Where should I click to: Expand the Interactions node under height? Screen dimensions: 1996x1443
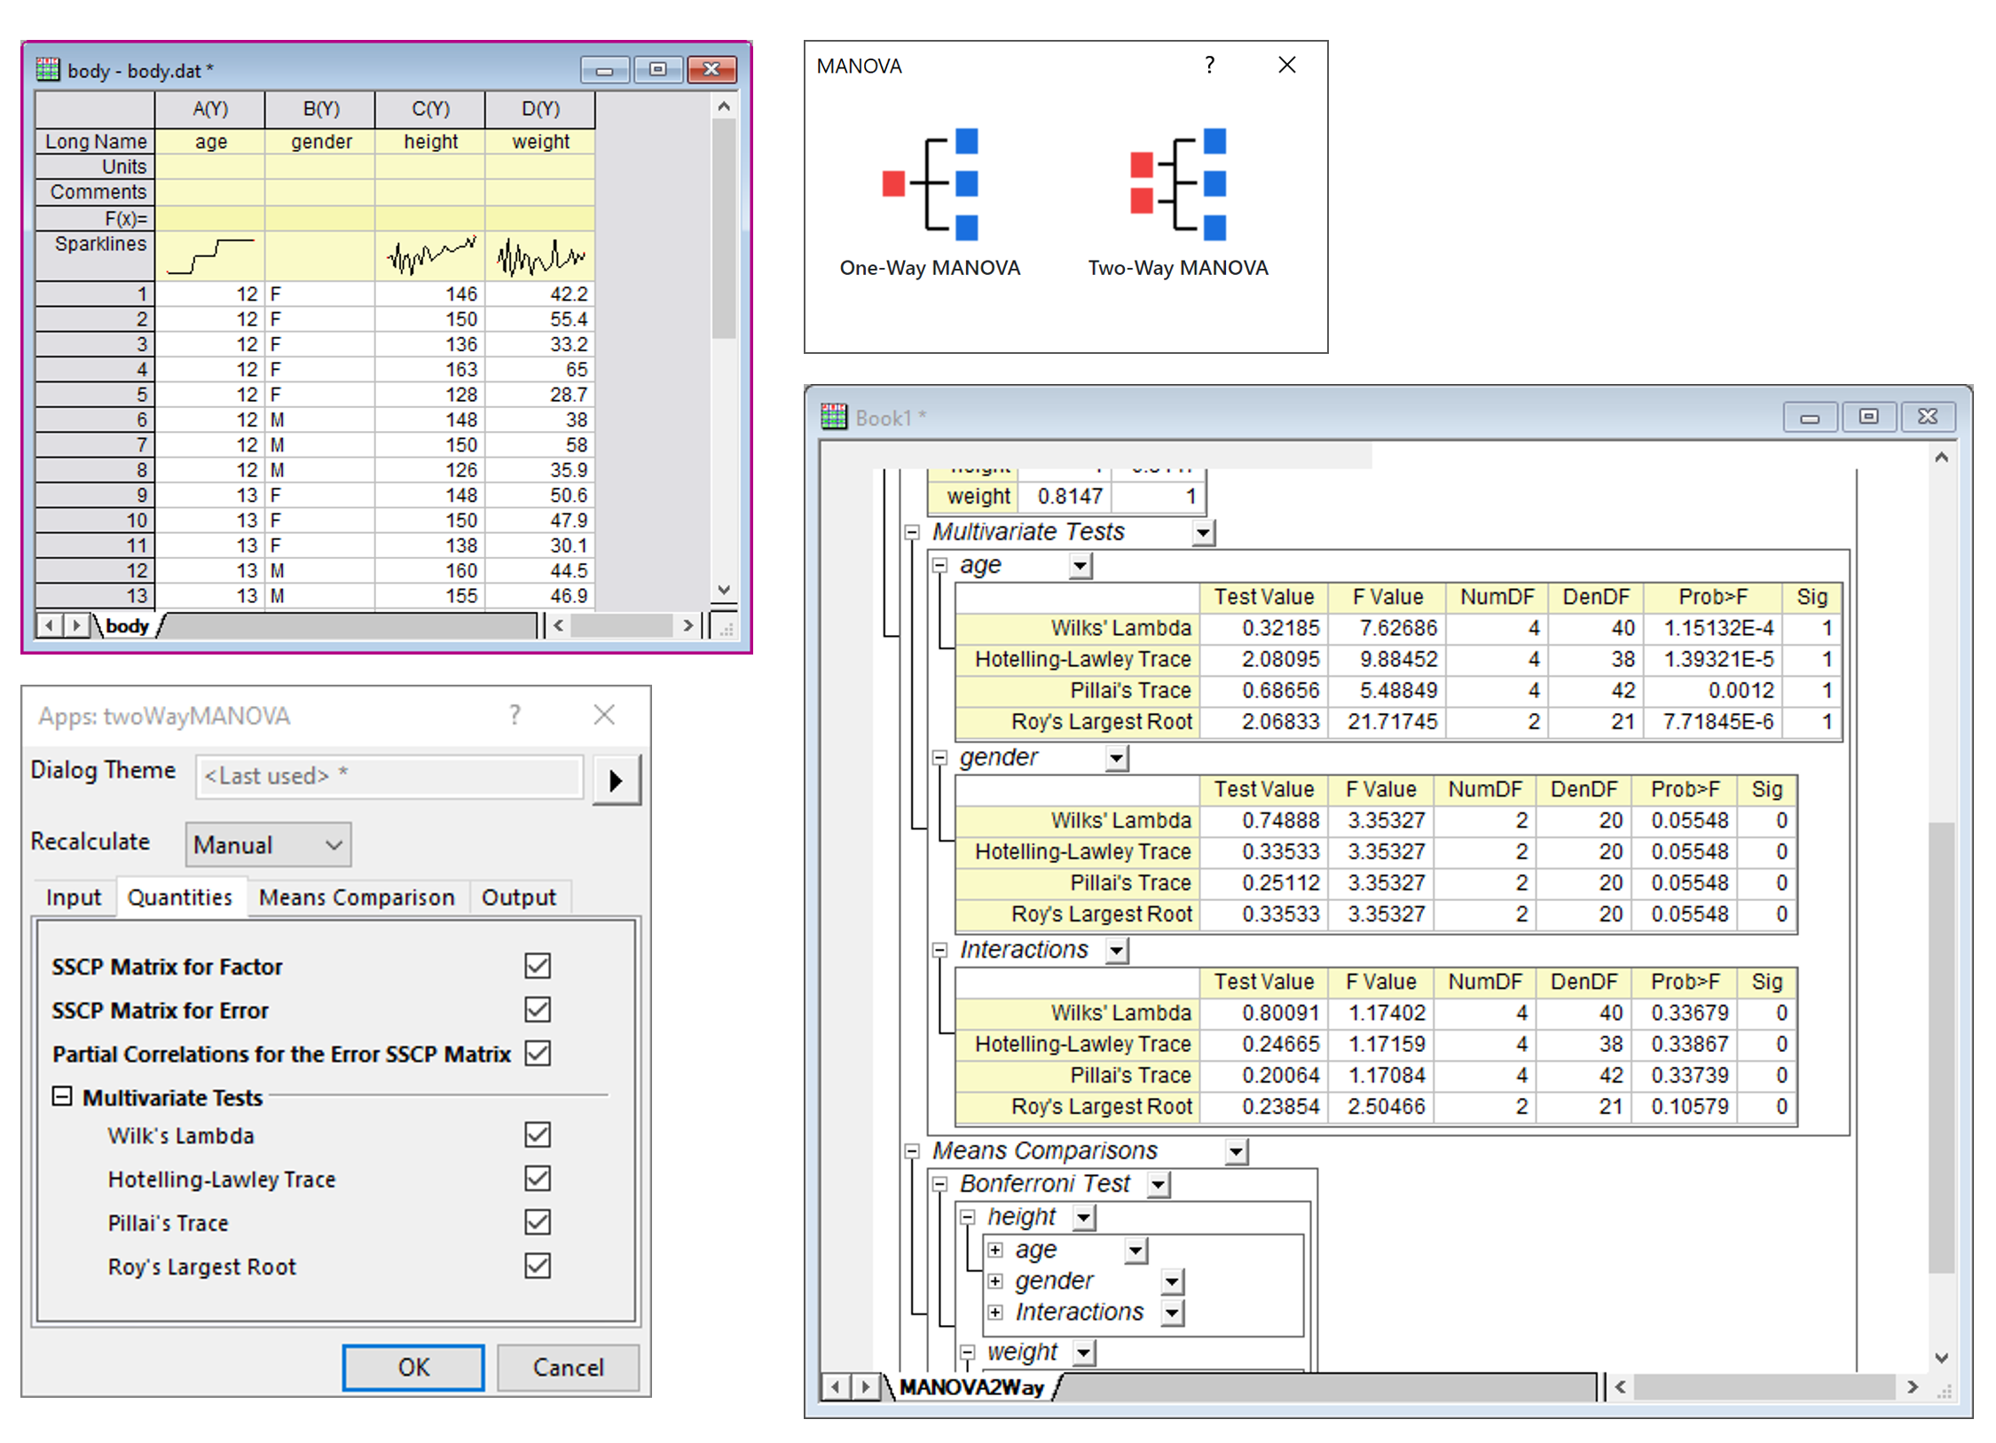(x=995, y=1312)
